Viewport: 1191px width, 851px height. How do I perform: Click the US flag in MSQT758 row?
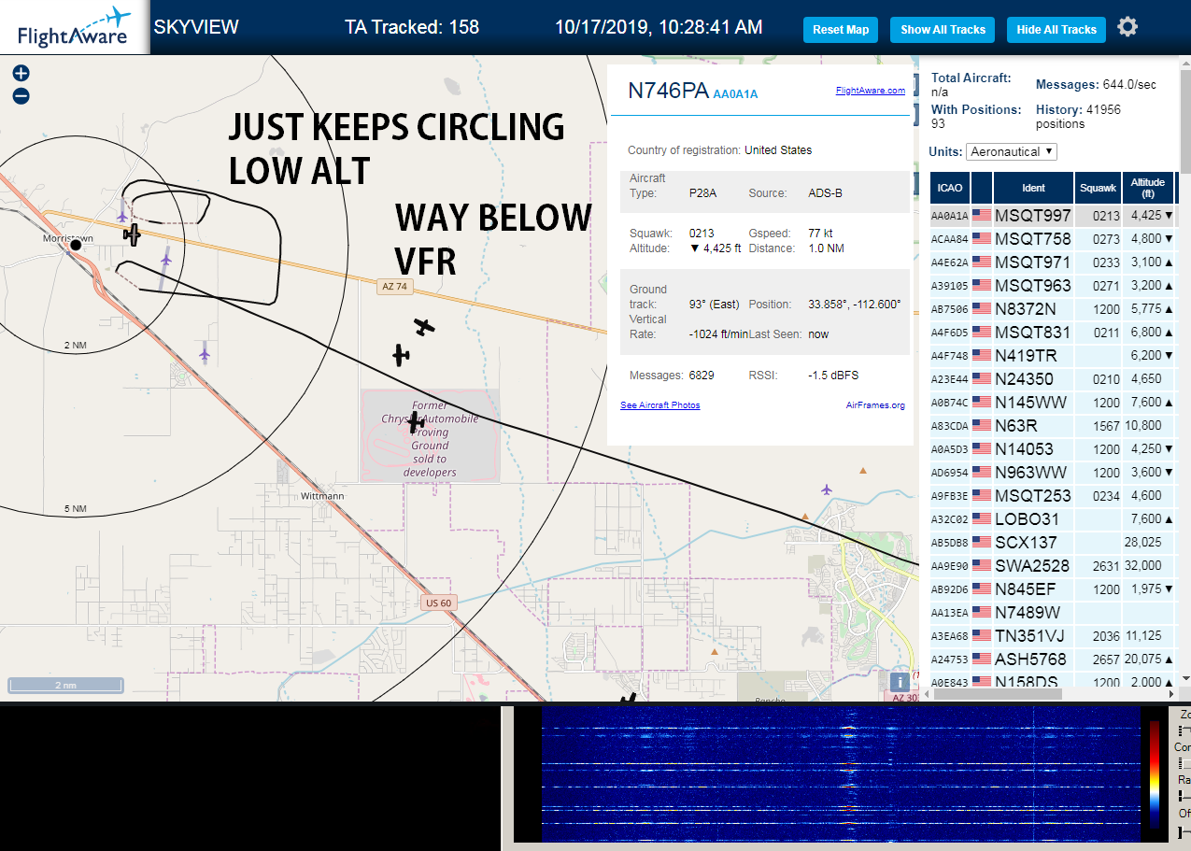tap(982, 238)
